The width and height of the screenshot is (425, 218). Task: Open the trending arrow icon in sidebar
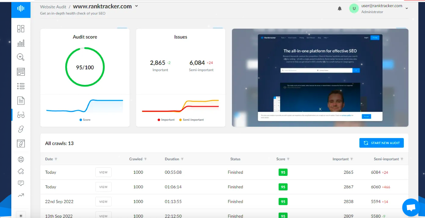[x=21, y=195]
